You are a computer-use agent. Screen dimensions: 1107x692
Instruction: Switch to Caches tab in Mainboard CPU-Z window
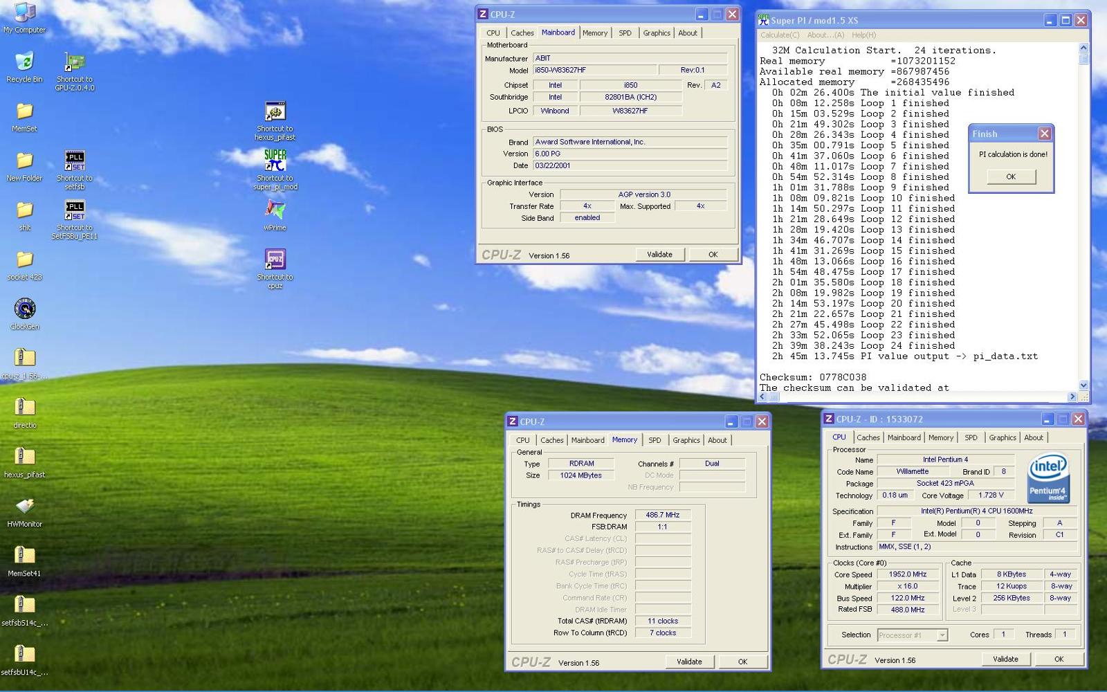[x=522, y=33]
